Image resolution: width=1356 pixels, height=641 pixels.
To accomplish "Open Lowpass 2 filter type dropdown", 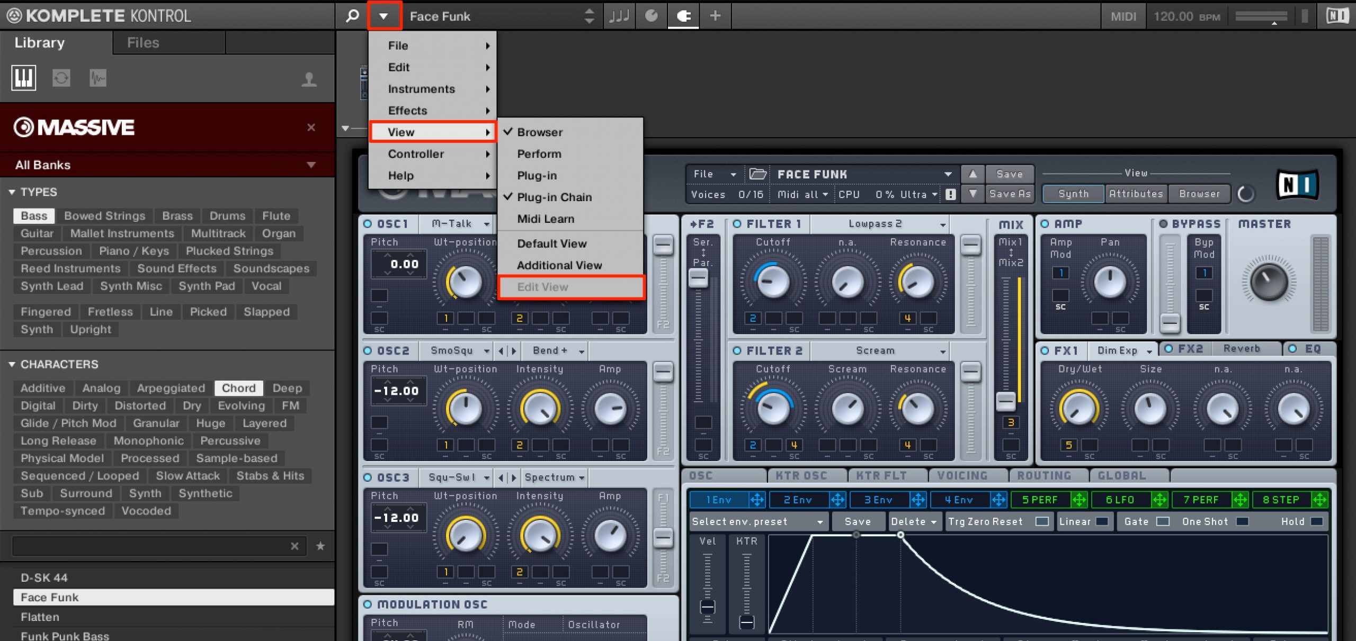I will (879, 224).
